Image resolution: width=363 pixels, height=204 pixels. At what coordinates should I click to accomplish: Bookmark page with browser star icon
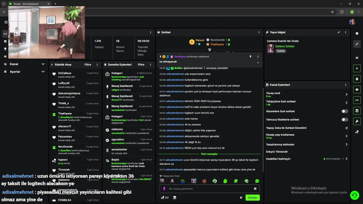[332, 12]
